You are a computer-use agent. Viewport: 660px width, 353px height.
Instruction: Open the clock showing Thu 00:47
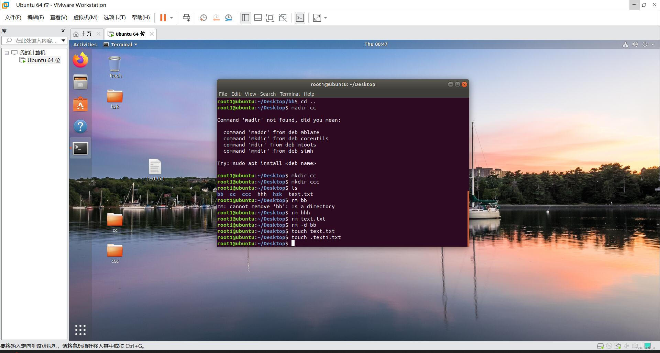pos(376,44)
